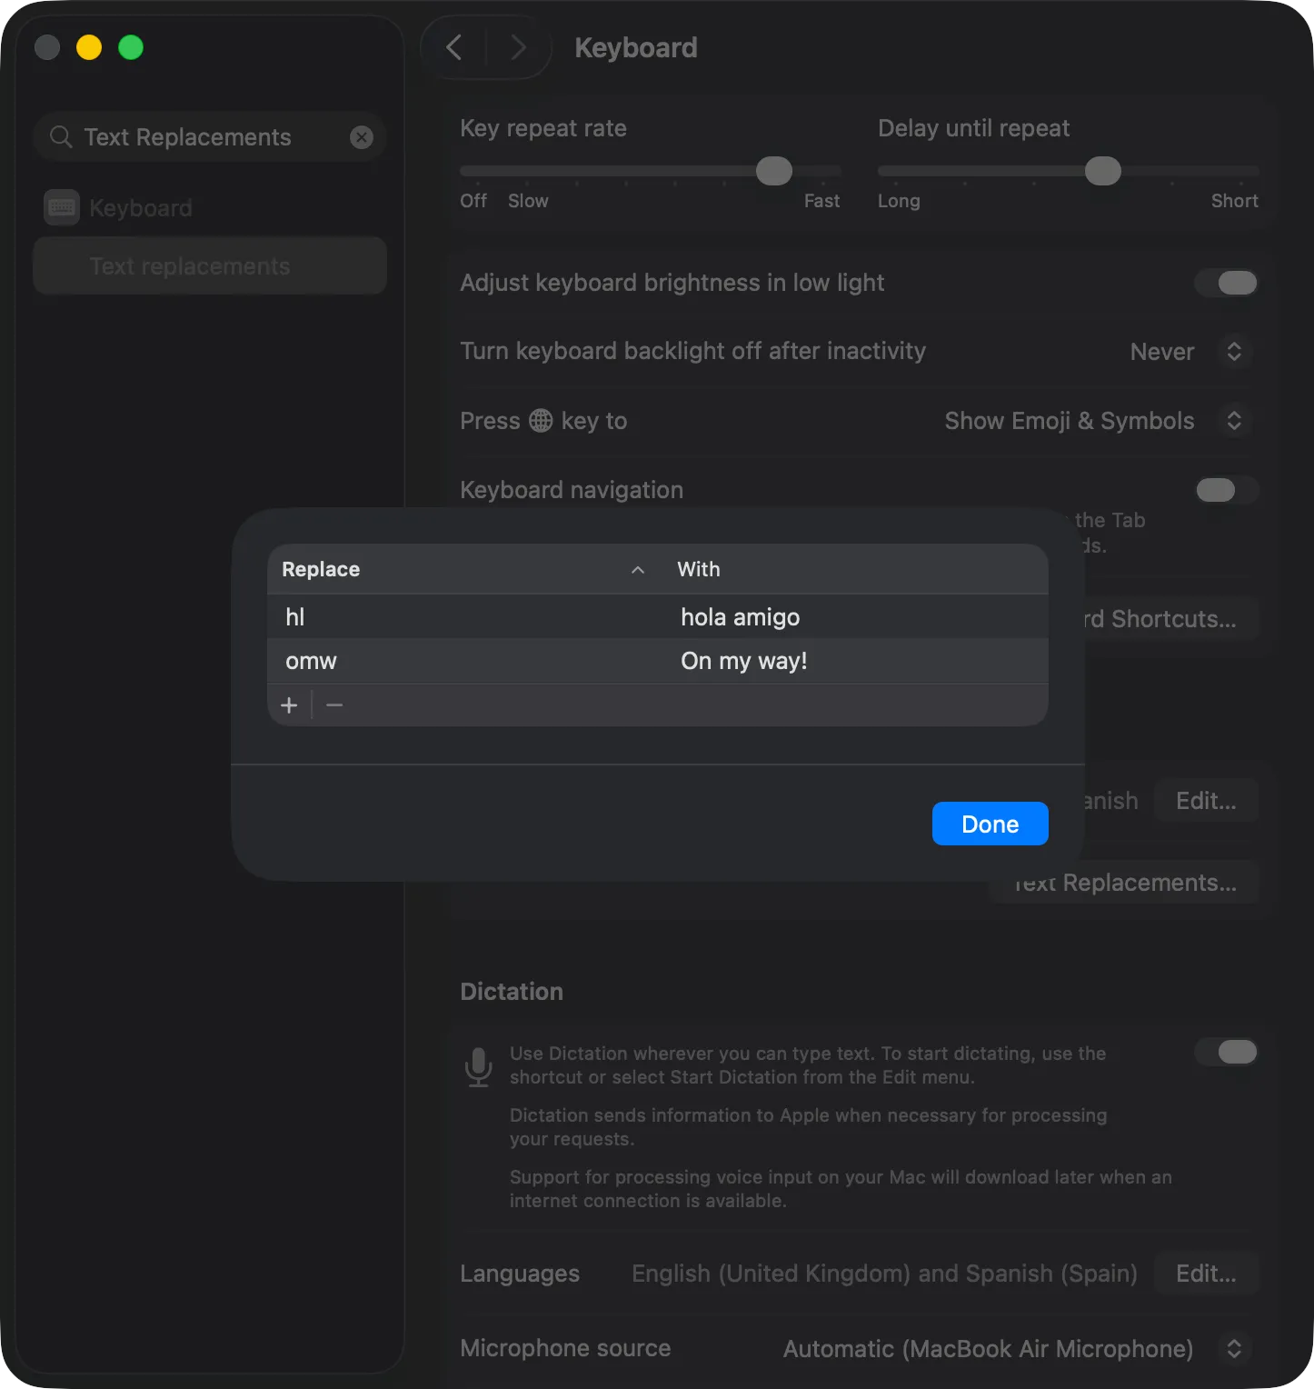The image size is (1314, 1389).
Task: Select Keyboard in the sidebar results
Action: click(210, 208)
